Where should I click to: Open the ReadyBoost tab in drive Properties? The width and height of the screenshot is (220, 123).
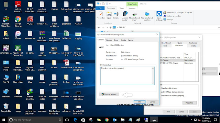click(166, 43)
